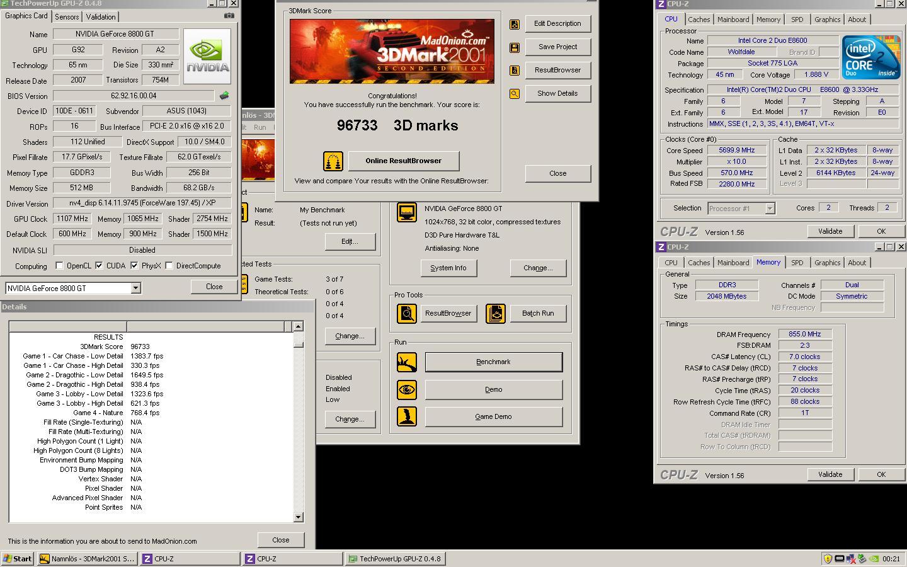Open the Start menu
Viewport: 907px width, 567px height.
pos(18,559)
